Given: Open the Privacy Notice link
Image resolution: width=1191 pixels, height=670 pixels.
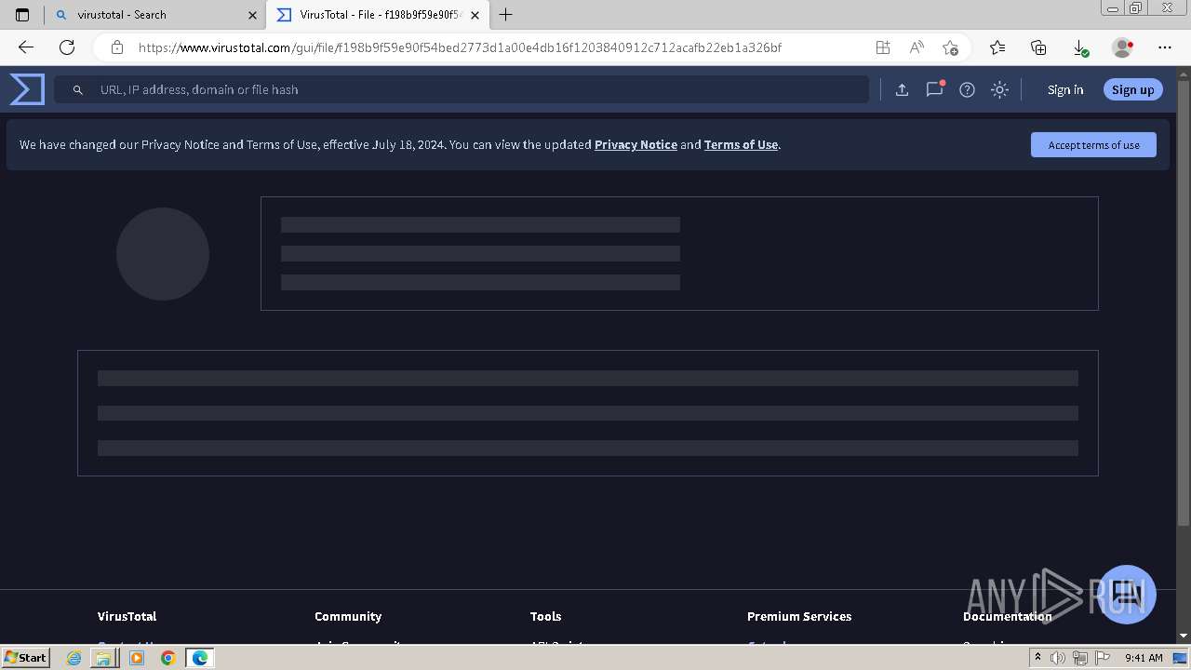Looking at the screenshot, I should [636, 144].
